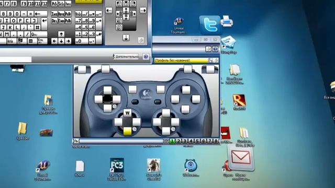Choose the Home key on keyboard
Screen dimensions: 335x188
click(61, 14)
